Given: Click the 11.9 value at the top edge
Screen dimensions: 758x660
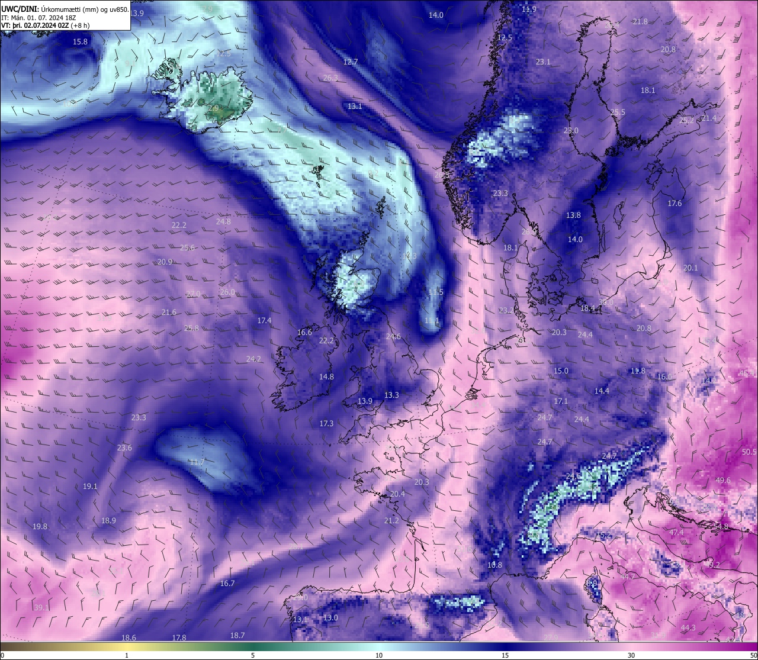Looking at the screenshot, I should [x=529, y=9].
